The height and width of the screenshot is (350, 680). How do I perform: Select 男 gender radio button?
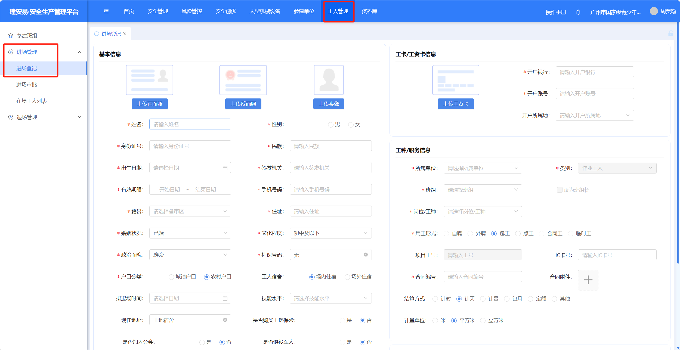(x=331, y=125)
